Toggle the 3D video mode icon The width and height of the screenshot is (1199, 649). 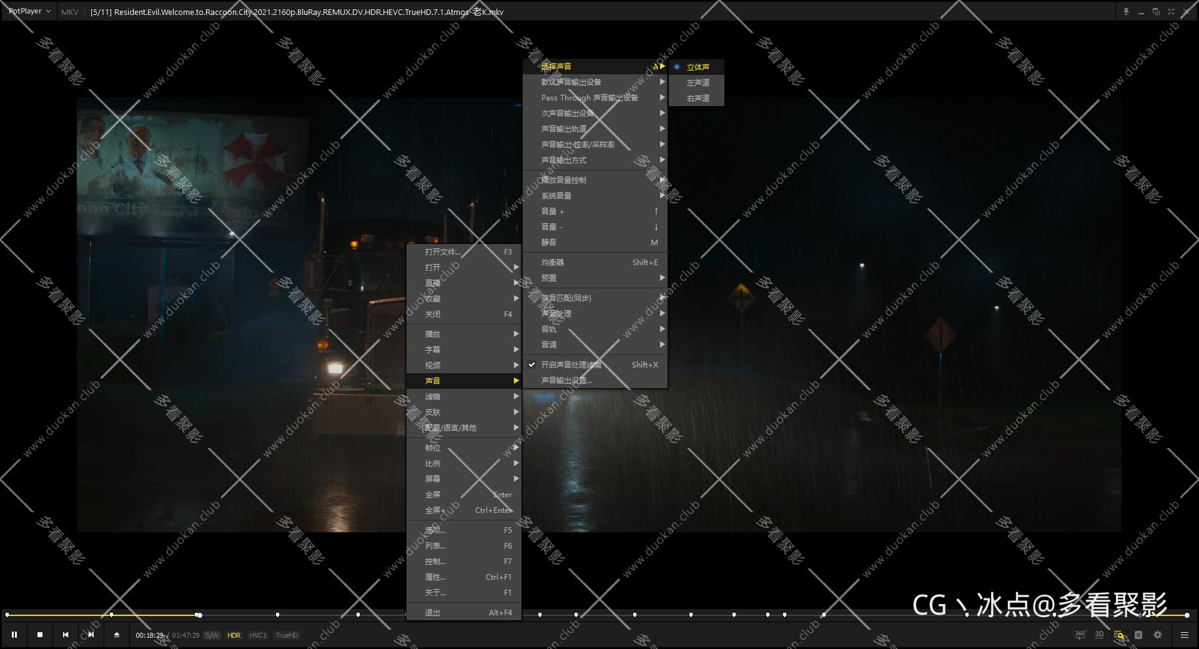point(1099,635)
